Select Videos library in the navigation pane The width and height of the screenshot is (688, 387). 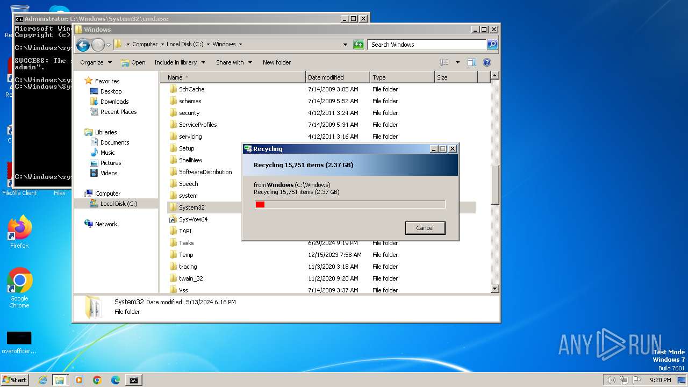[x=109, y=173]
